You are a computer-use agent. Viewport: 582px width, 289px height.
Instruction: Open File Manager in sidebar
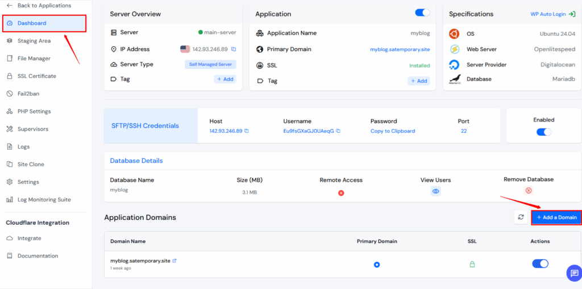pos(34,58)
